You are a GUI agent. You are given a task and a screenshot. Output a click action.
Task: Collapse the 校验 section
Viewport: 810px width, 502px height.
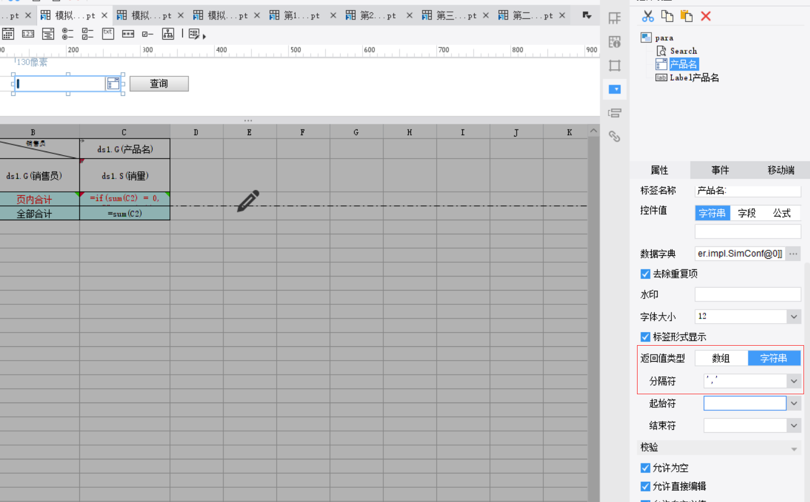tap(794, 449)
